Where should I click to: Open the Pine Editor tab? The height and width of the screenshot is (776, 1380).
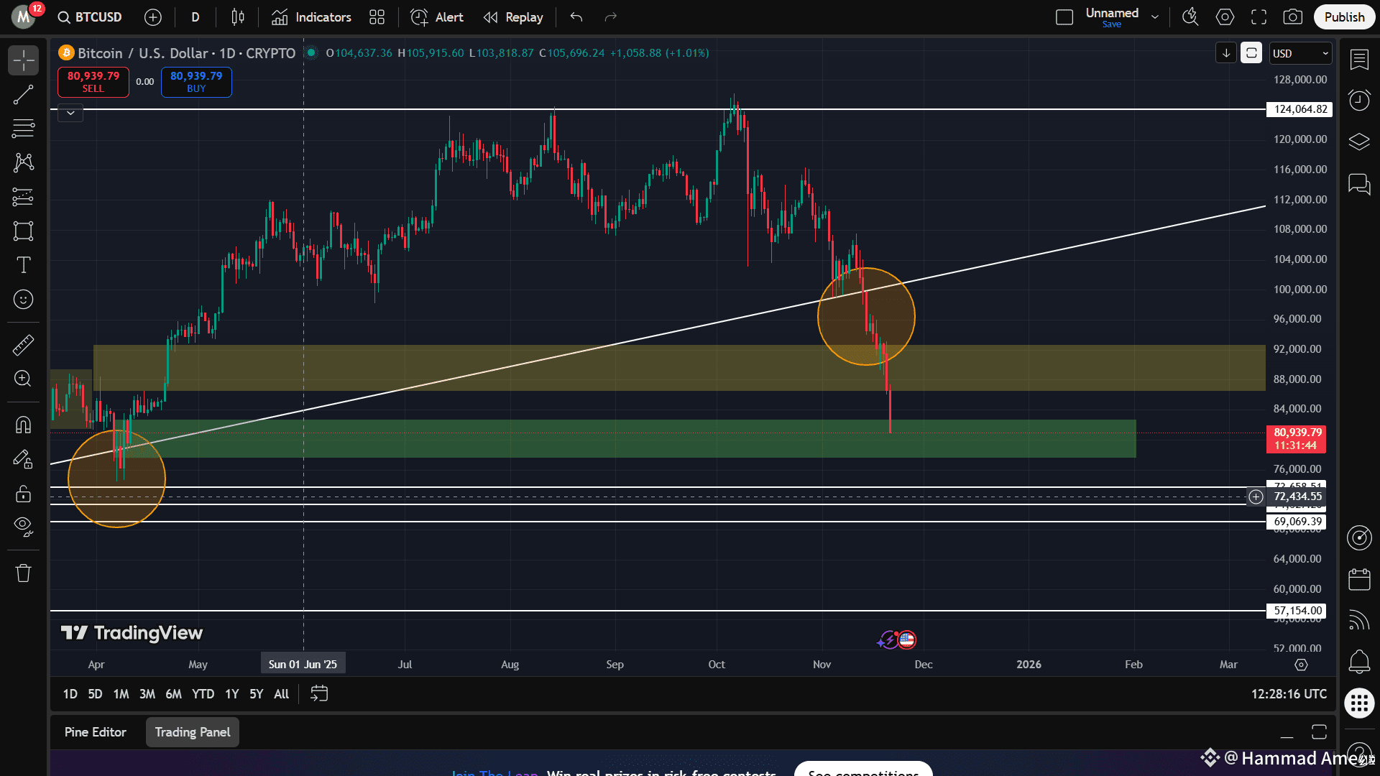(x=96, y=732)
